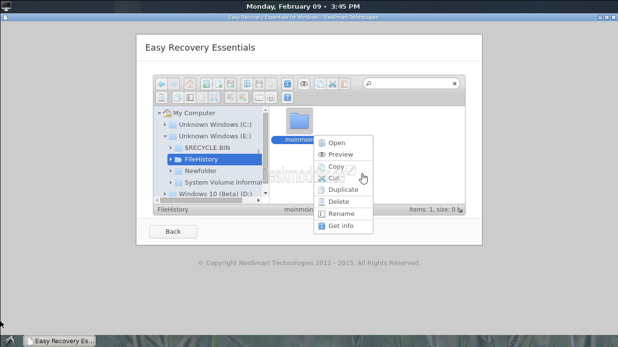Click the upload files toolbar icon
The image size is (618, 347).
(x=231, y=84)
